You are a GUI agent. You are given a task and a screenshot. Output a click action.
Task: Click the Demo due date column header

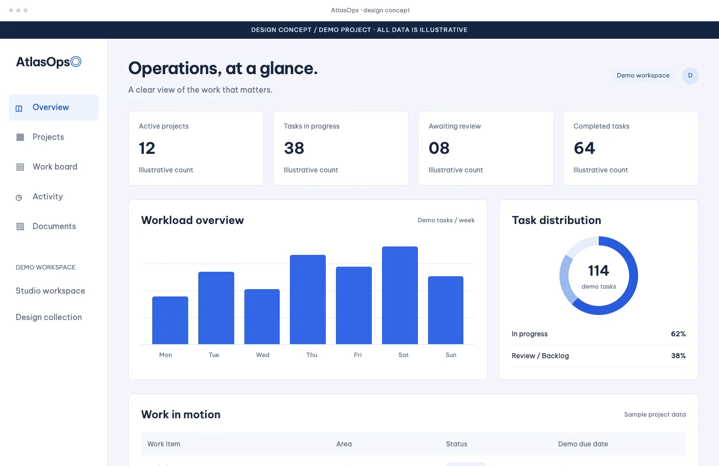pos(583,444)
